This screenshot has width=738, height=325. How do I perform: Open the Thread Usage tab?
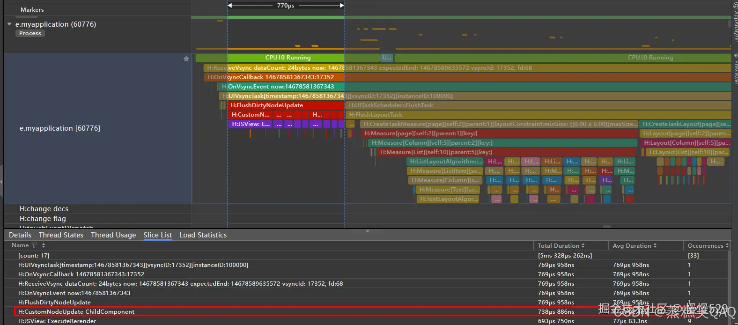[x=113, y=235]
